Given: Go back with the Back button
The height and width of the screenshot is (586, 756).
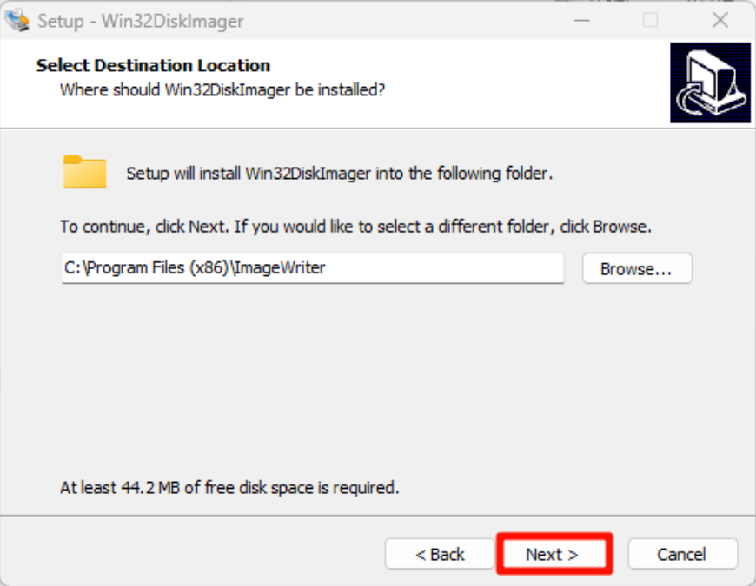Looking at the screenshot, I should [440, 554].
